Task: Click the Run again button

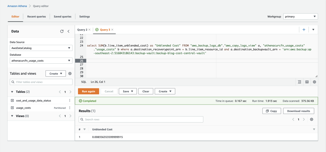Action: pyautogui.click(x=89, y=91)
